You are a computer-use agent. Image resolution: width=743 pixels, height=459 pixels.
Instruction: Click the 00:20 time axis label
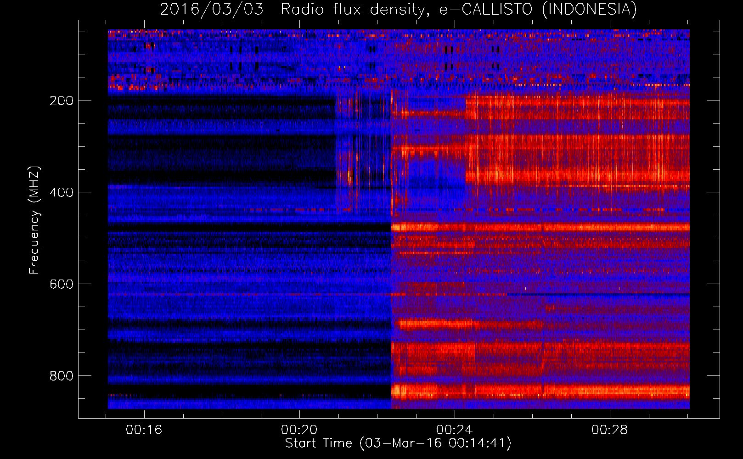pyautogui.click(x=299, y=430)
